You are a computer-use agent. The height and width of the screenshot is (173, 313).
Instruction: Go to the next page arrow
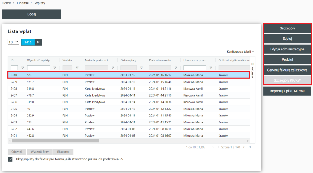[244, 147]
